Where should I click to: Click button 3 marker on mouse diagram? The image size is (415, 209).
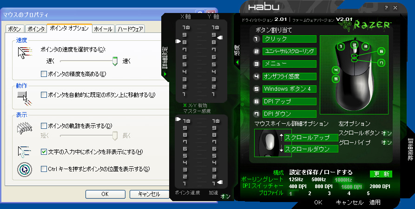tap(366, 47)
